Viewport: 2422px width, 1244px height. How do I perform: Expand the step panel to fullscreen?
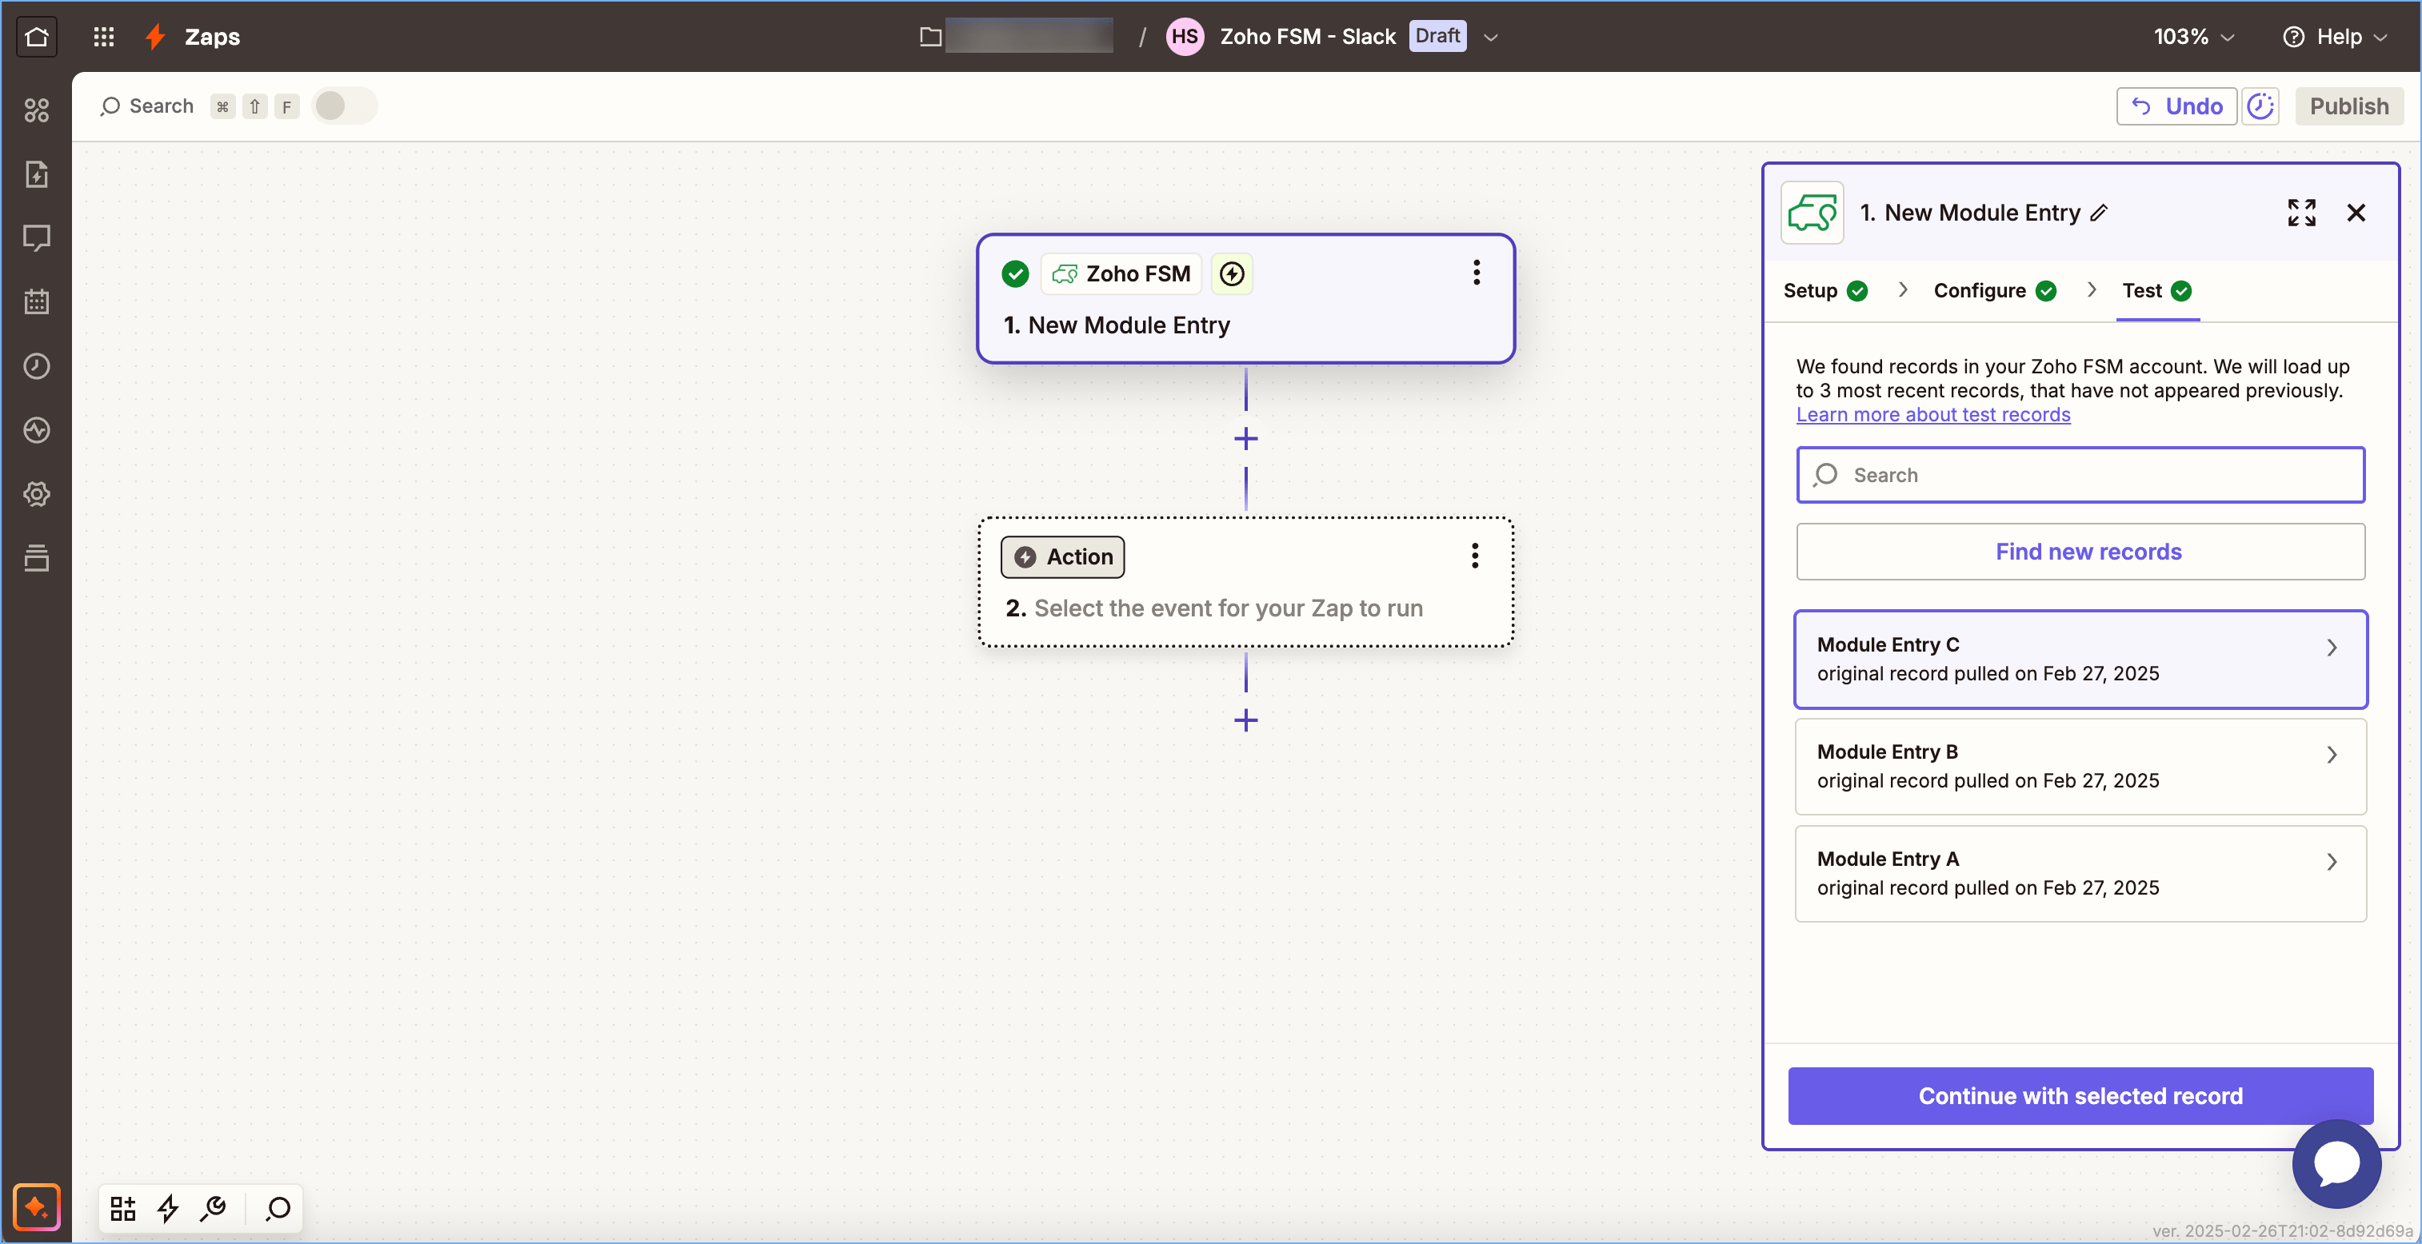coord(2300,213)
